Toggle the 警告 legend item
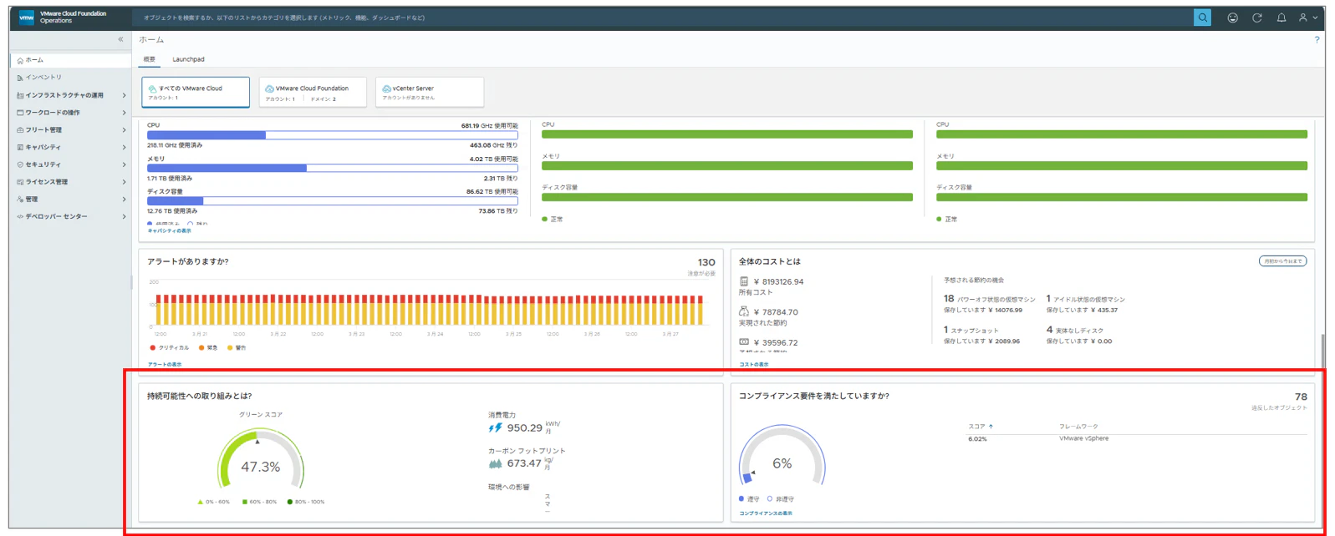The width and height of the screenshot is (1335, 536). [237, 347]
